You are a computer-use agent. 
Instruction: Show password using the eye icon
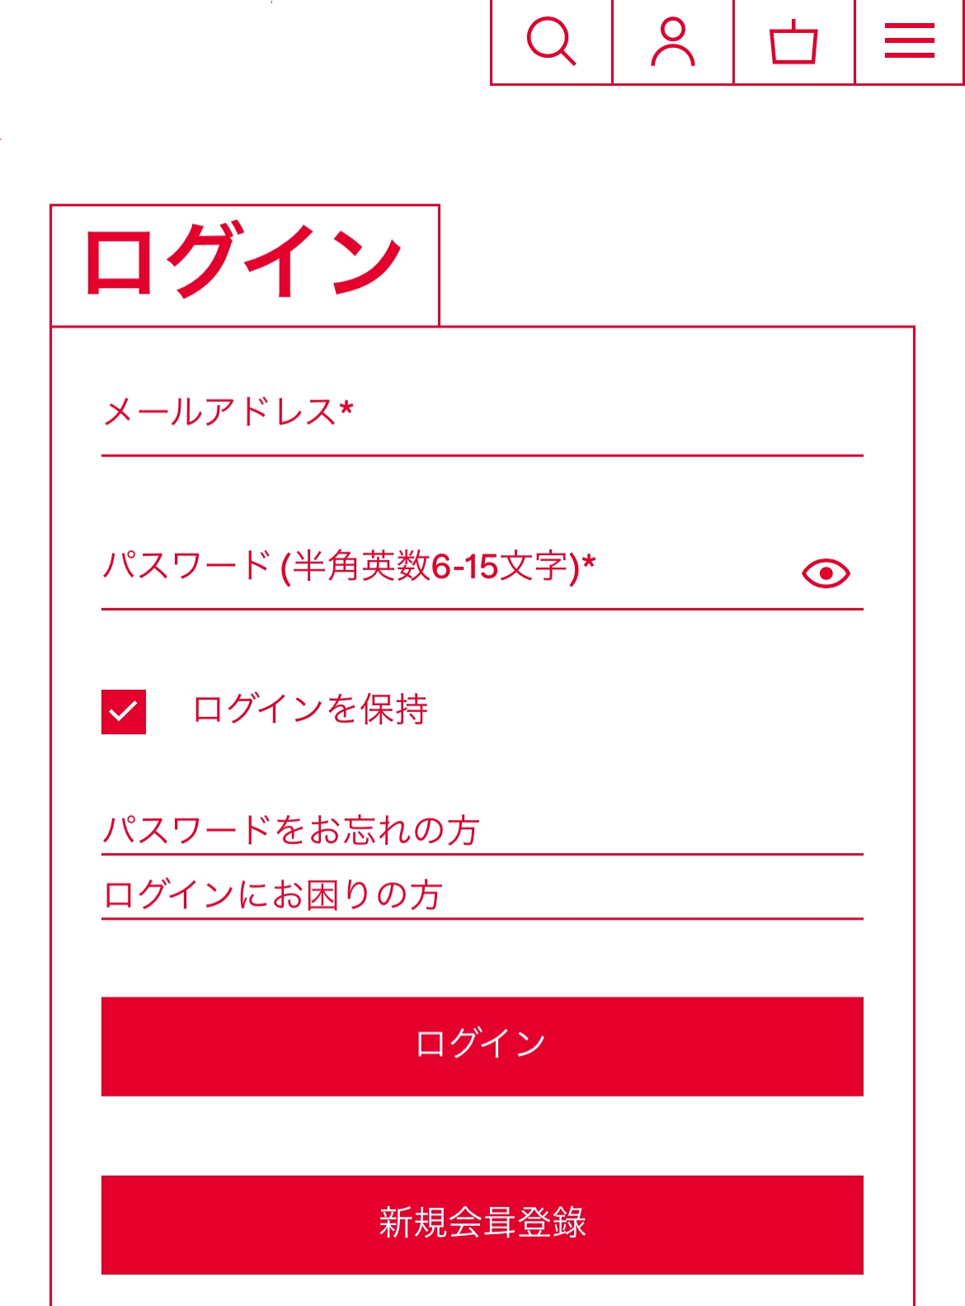pos(826,573)
